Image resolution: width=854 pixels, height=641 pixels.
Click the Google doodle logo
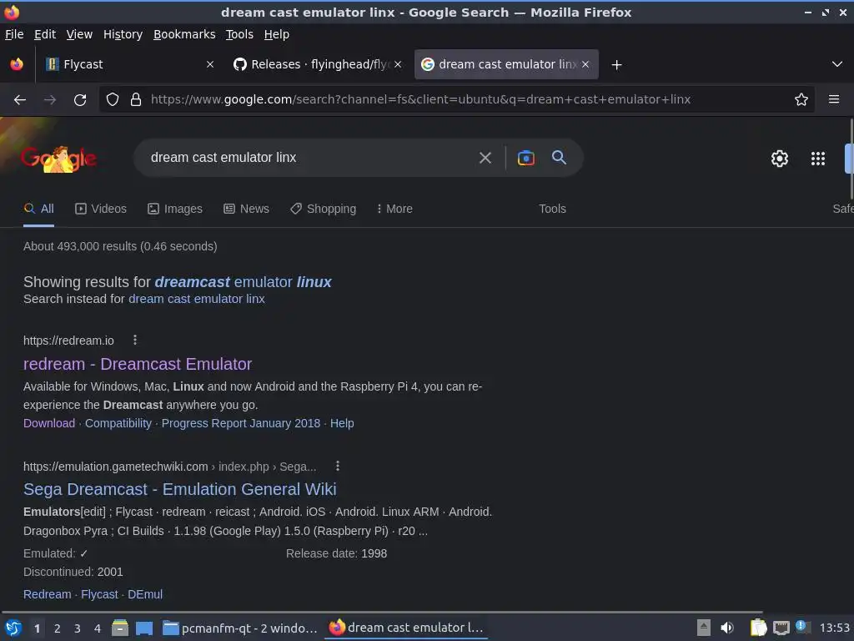58,159
